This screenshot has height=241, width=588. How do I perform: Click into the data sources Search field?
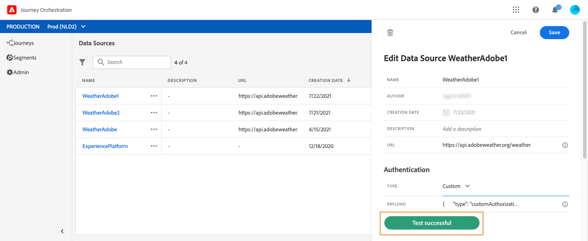click(132, 62)
